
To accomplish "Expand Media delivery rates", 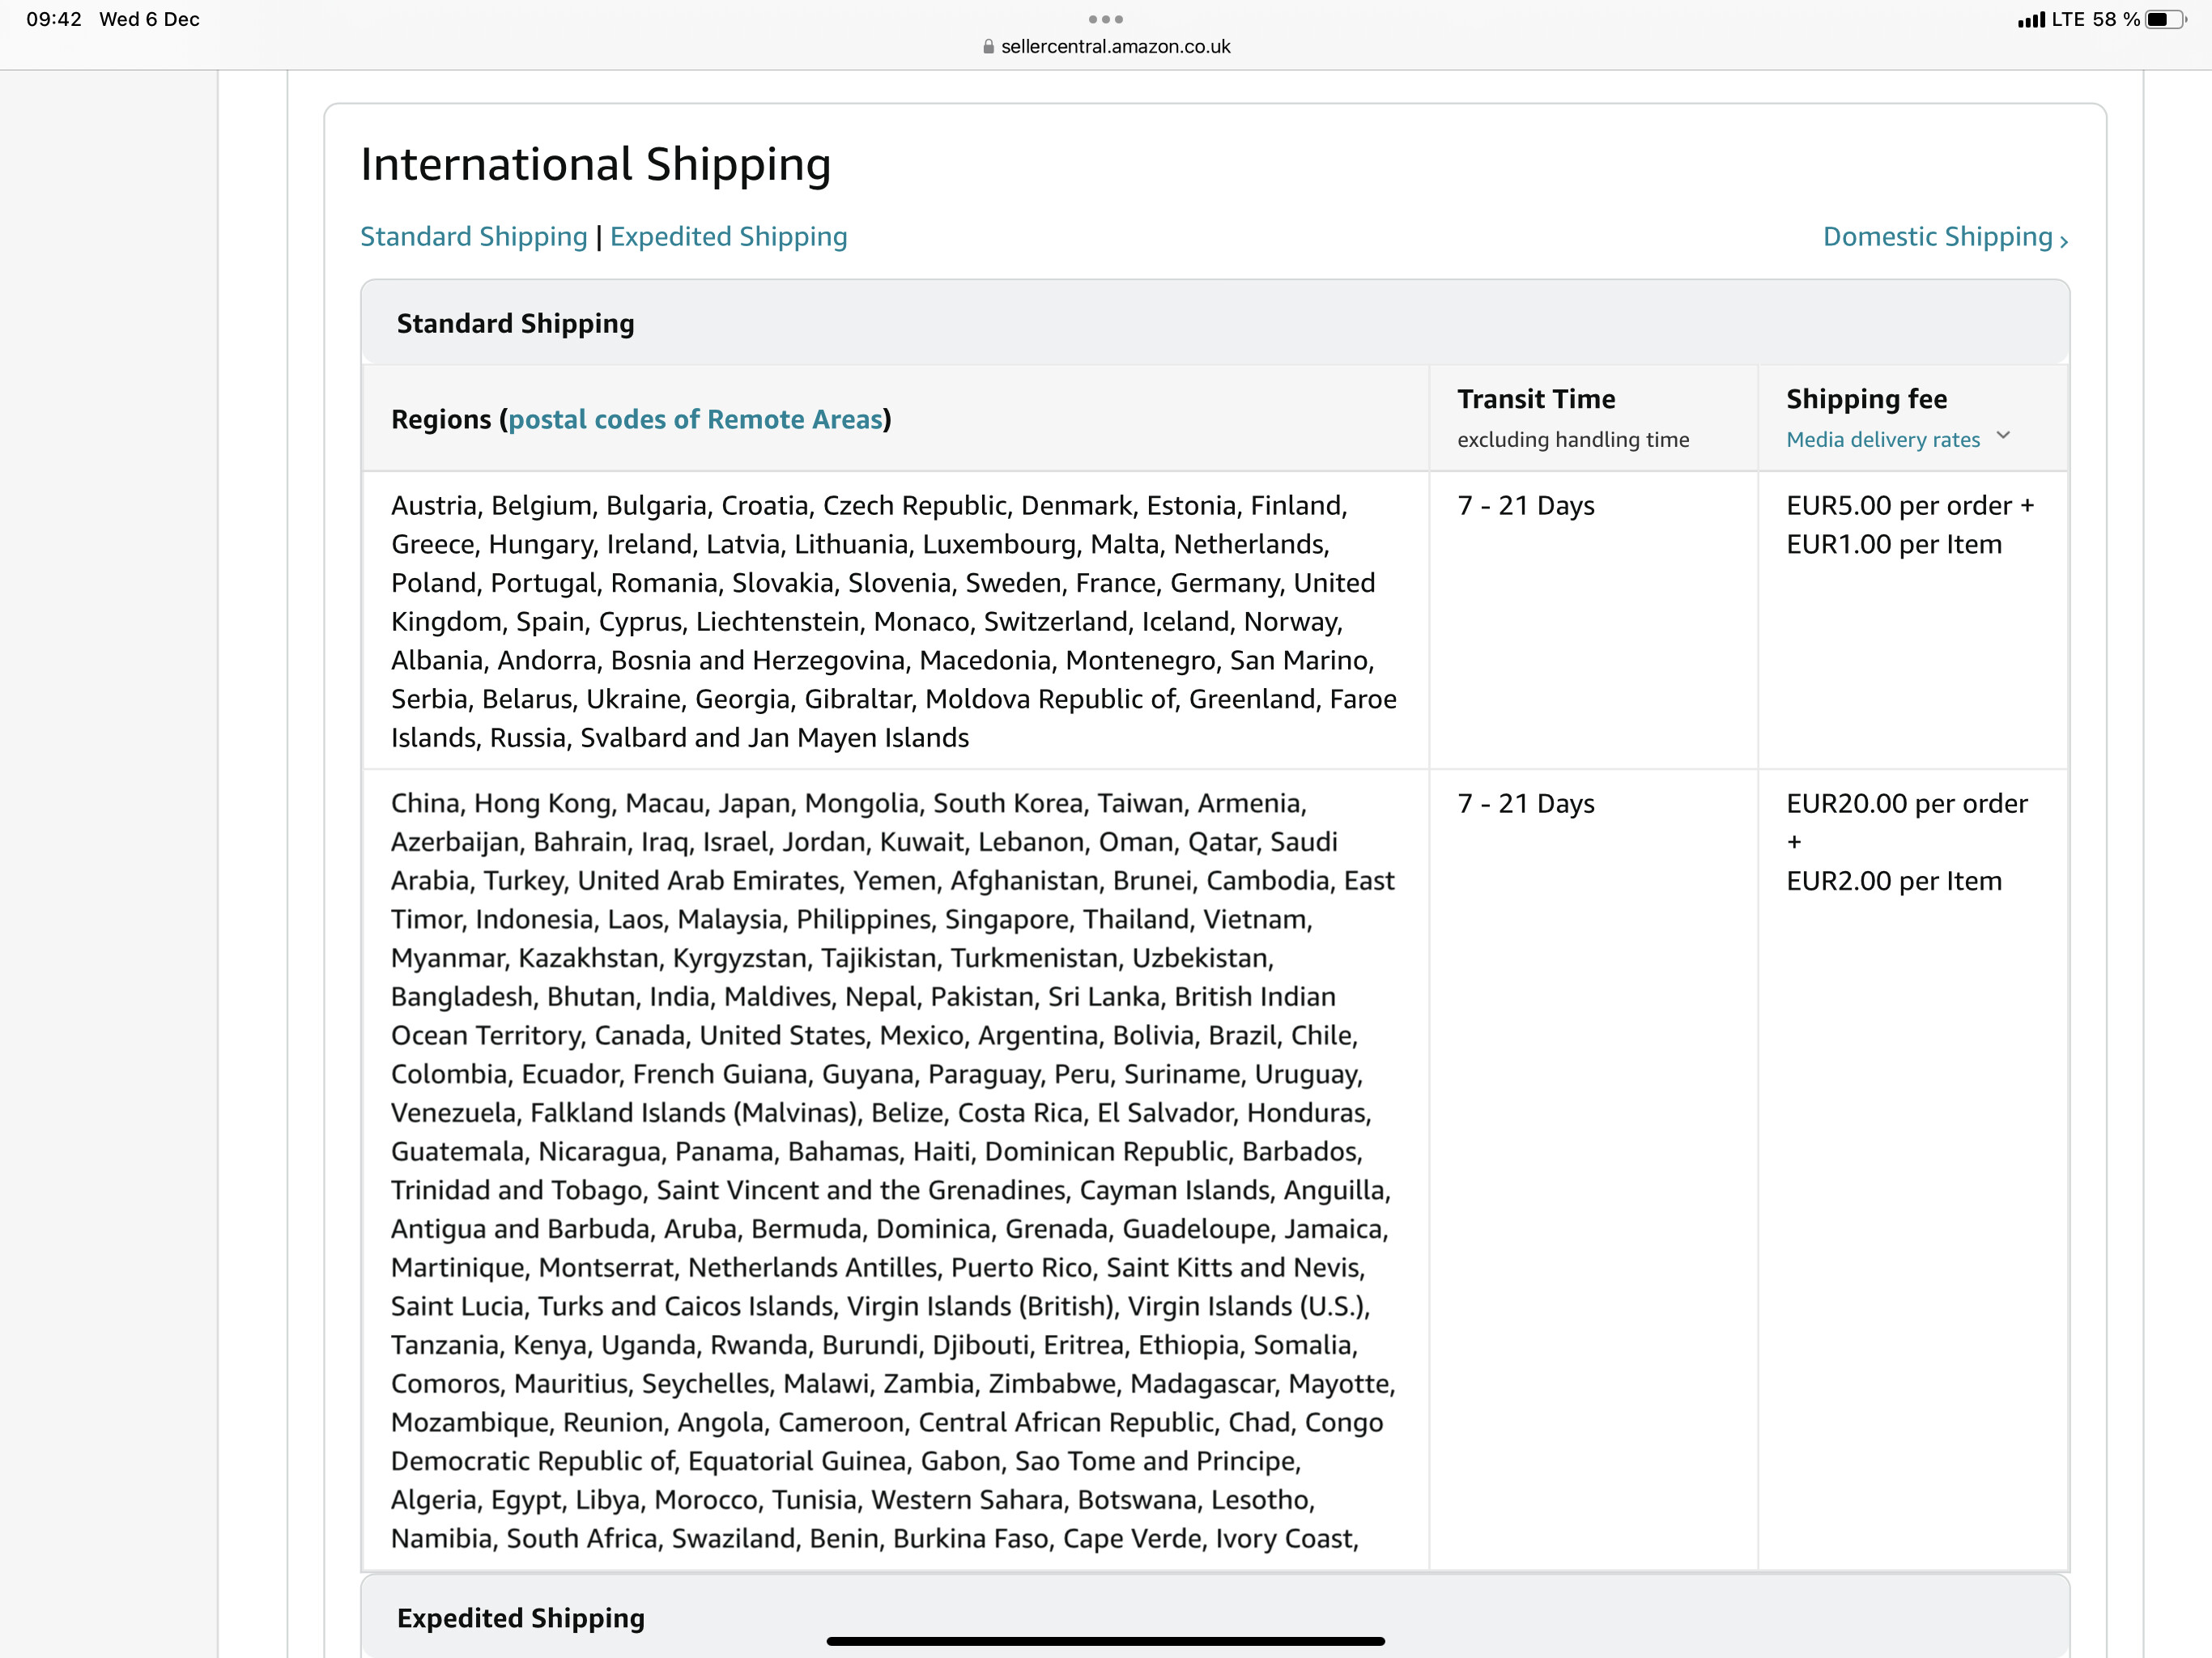I will (x=1882, y=440).
